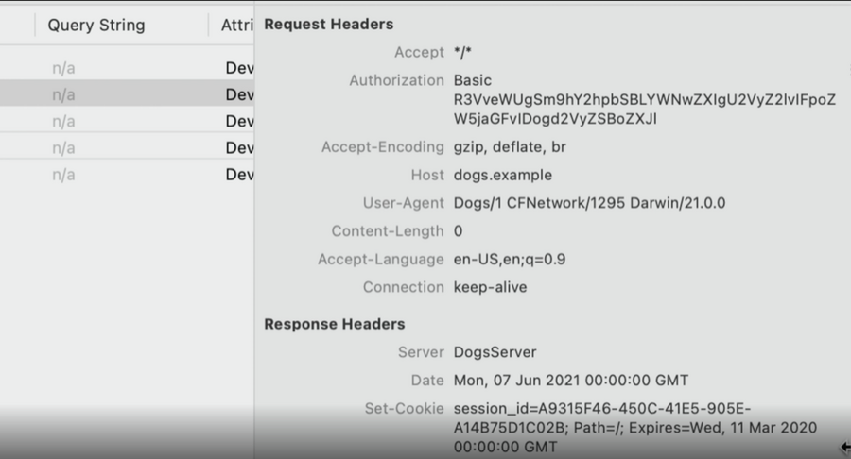The image size is (851, 459).
Task: Click the Response Headers section title
Action: tap(335, 324)
